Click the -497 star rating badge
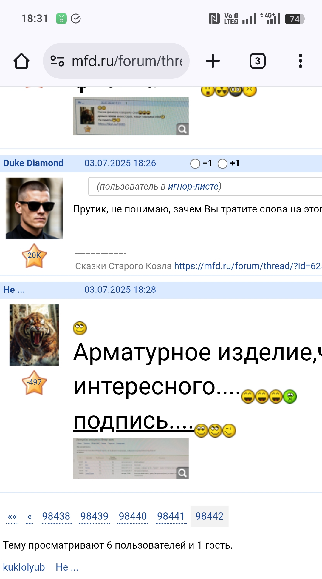Screen dimensions: 322x579 click(x=34, y=382)
